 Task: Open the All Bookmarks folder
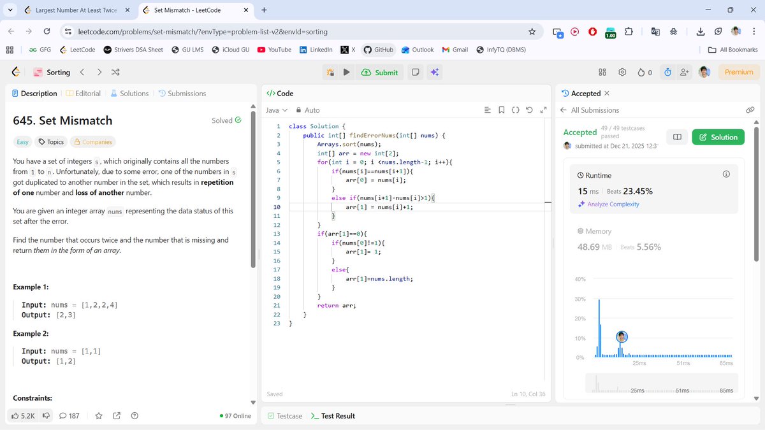coord(732,50)
